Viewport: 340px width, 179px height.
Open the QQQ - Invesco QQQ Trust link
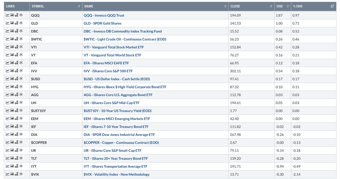pyautogui.click(x=104, y=15)
